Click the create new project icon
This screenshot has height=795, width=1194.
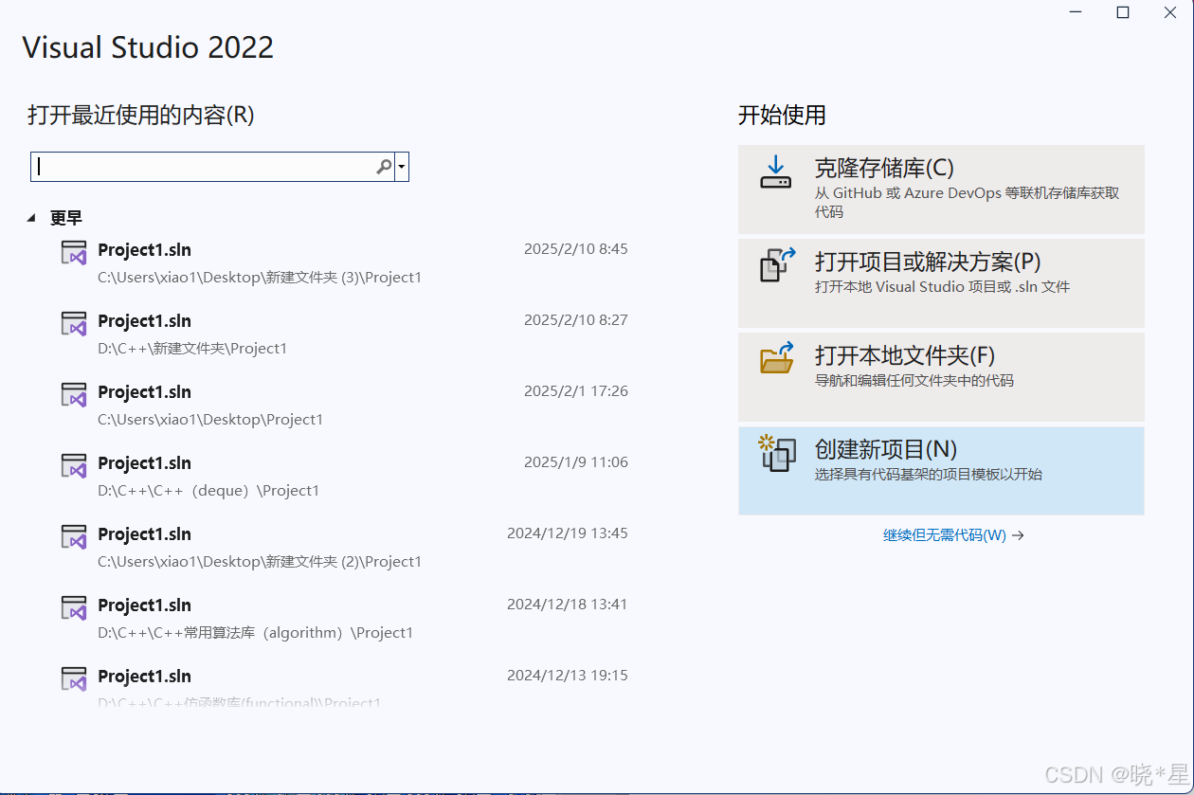click(x=776, y=453)
